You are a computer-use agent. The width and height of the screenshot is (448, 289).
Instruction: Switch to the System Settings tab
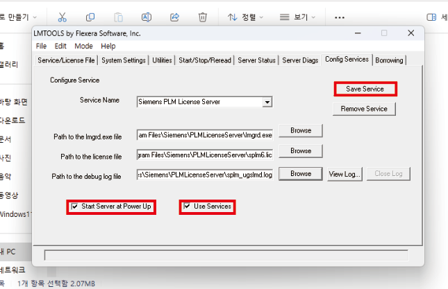124,60
